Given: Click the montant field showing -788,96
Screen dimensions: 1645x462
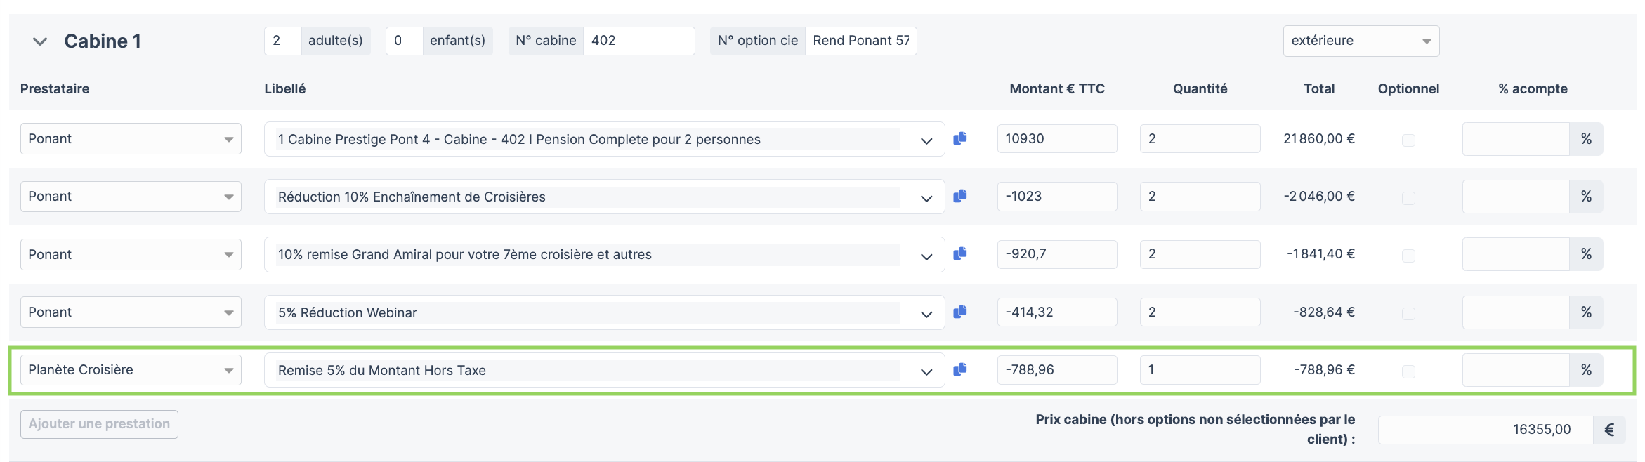Looking at the screenshot, I should [x=1057, y=369].
